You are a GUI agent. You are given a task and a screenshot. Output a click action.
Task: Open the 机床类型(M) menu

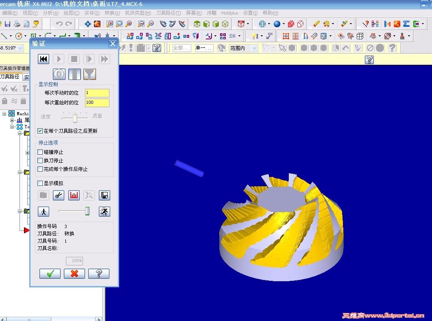tap(138, 13)
